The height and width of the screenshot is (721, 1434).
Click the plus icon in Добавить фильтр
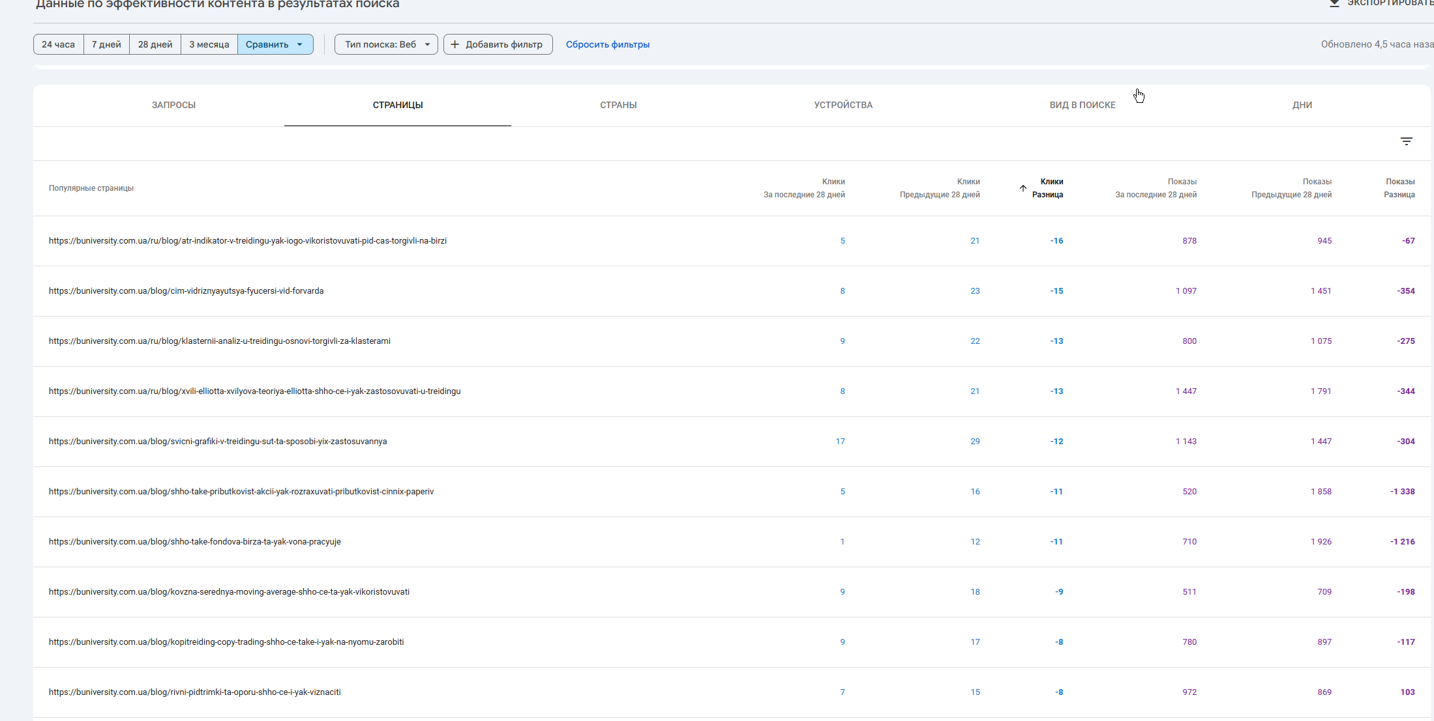pos(455,44)
